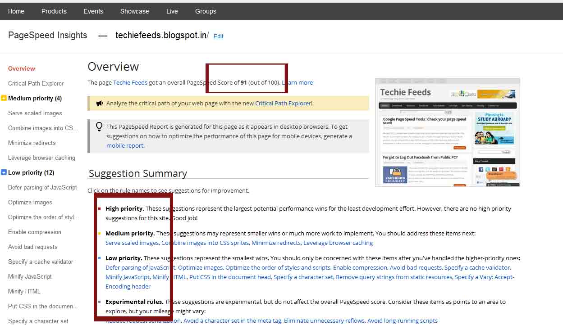
Task: Collapse the Low priority (12) group
Action: pos(31,172)
